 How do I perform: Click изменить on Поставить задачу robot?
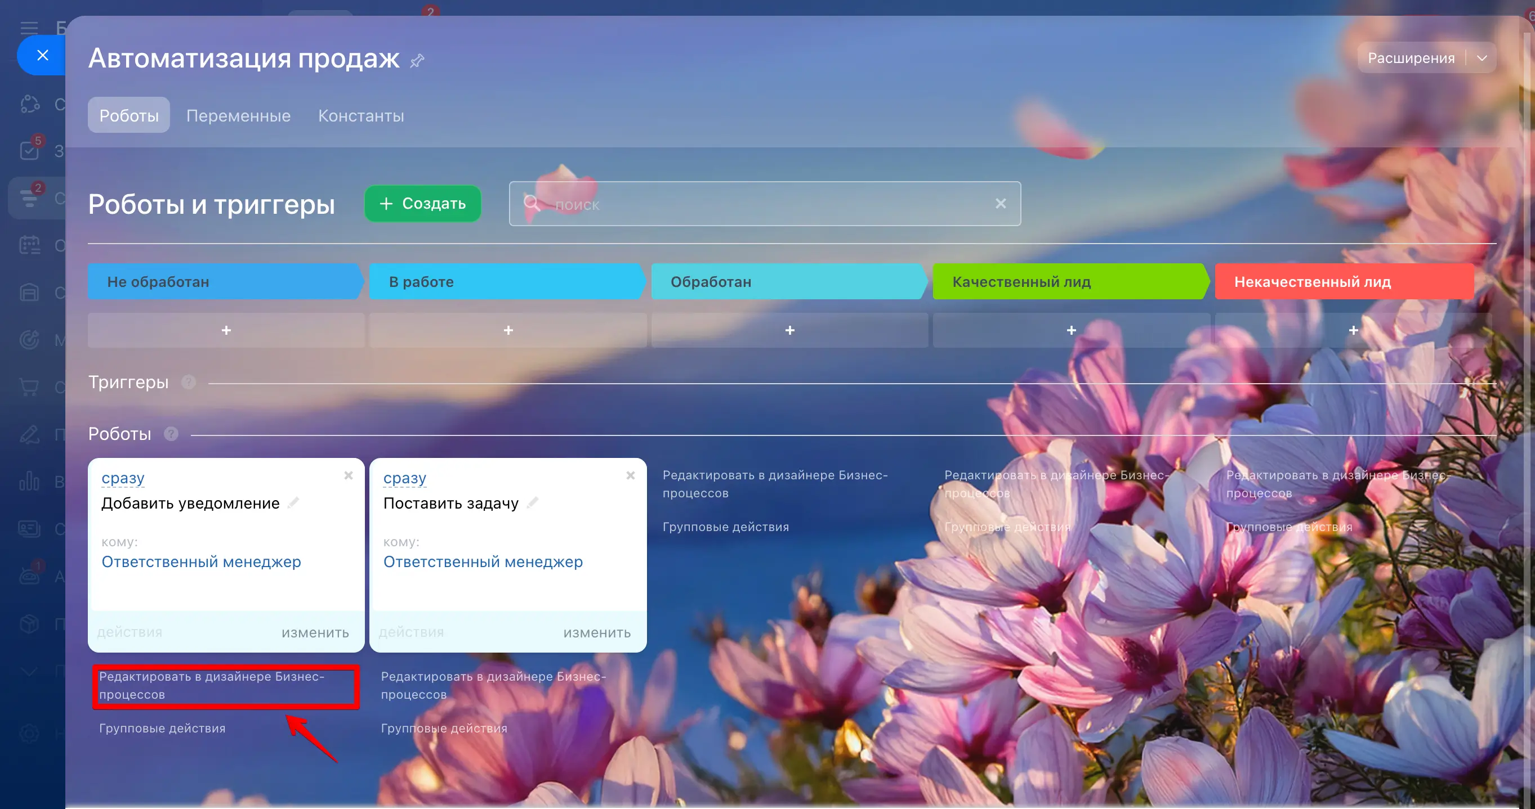(596, 632)
